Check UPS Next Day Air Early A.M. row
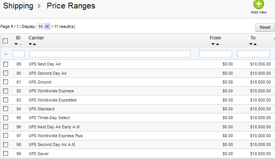 [6, 127]
